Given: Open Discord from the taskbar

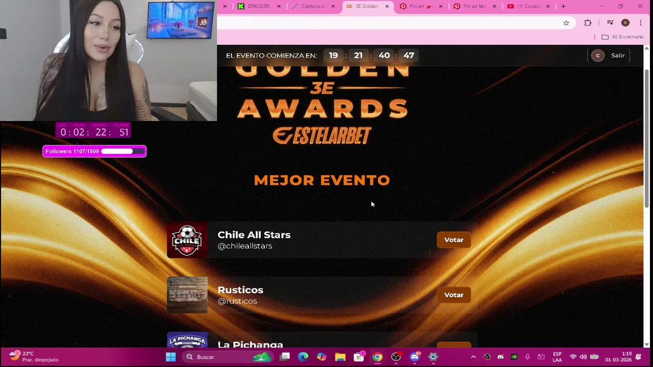Looking at the screenshot, I should pyautogui.click(x=414, y=357).
